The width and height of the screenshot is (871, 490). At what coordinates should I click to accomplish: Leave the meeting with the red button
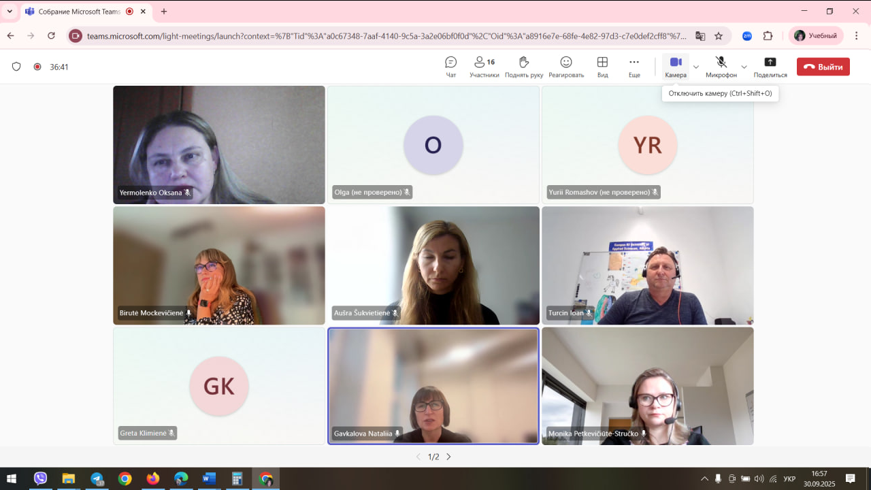[823, 67]
